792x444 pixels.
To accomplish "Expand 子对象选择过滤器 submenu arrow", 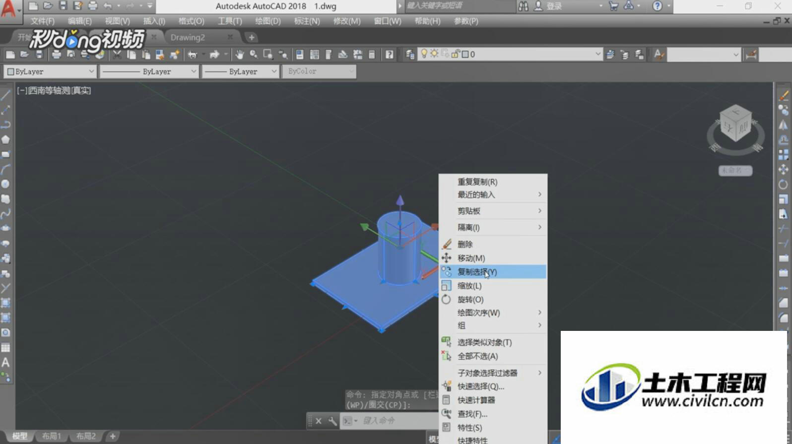I will pyautogui.click(x=540, y=373).
